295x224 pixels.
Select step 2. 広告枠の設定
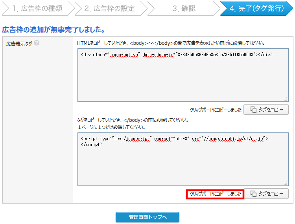(111, 9)
